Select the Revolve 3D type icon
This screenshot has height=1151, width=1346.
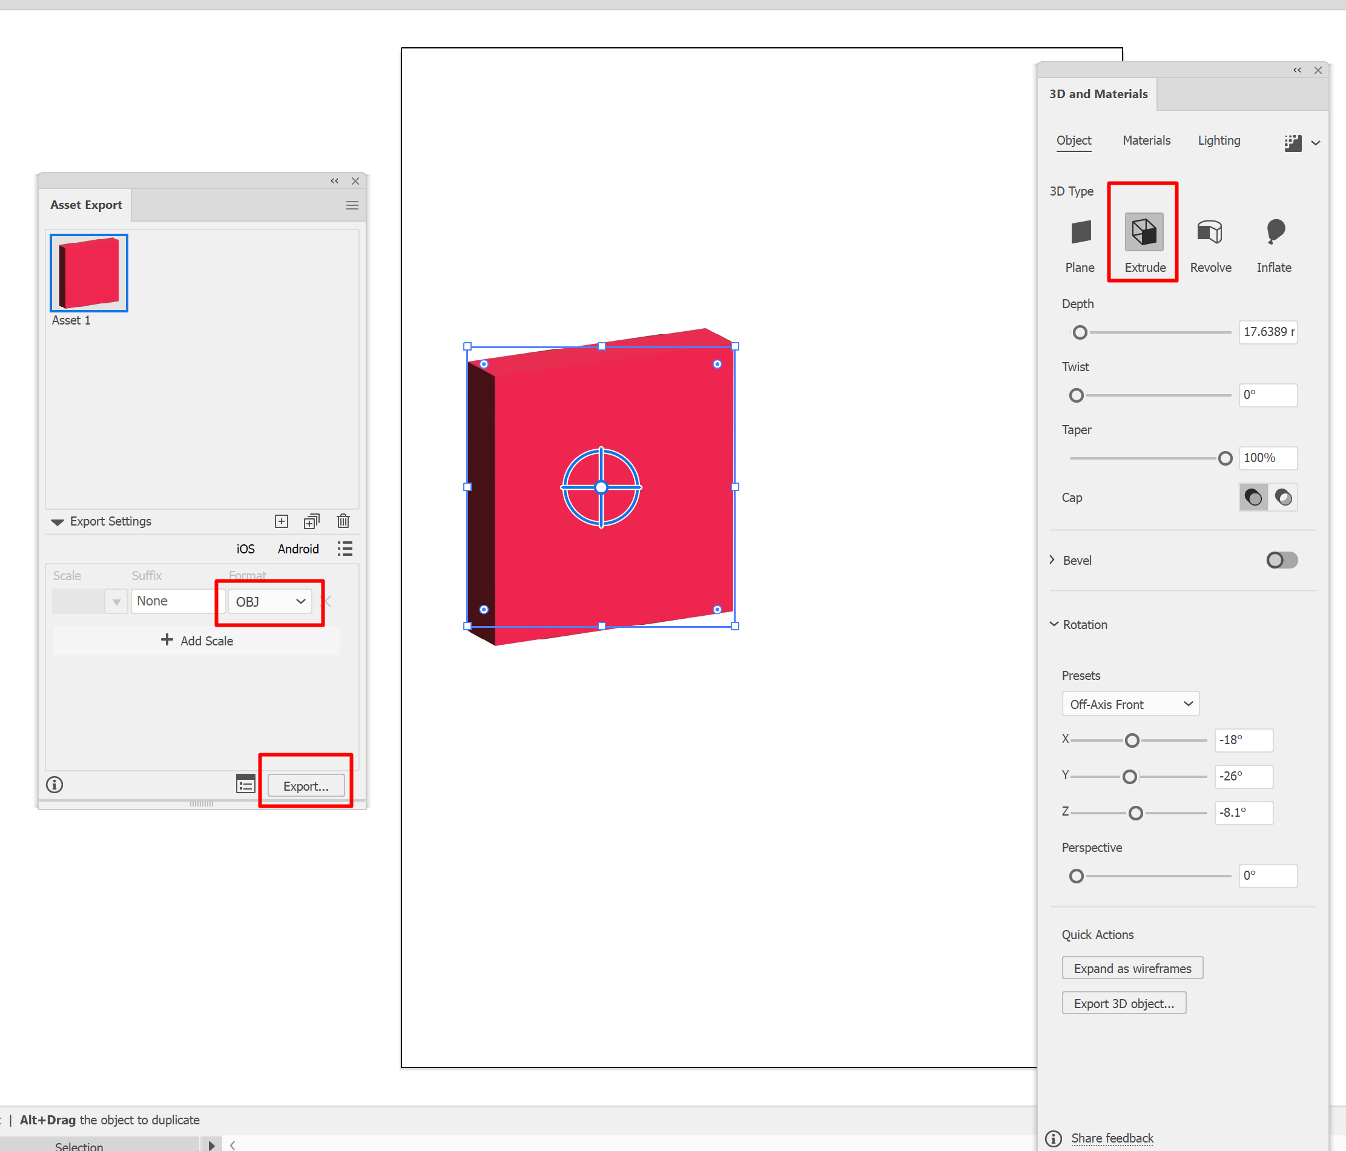click(1210, 232)
